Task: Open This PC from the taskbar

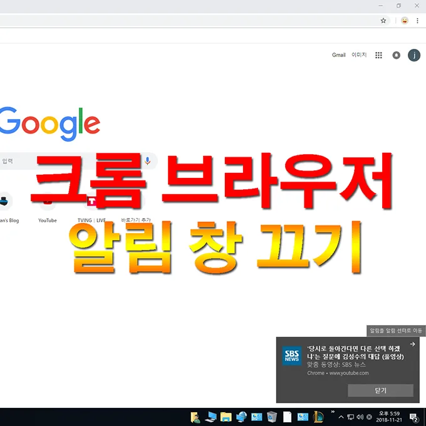Action: (211, 417)
